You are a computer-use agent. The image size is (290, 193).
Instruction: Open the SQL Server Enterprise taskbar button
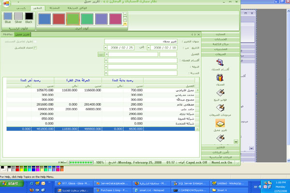click(x=189, y=183)
